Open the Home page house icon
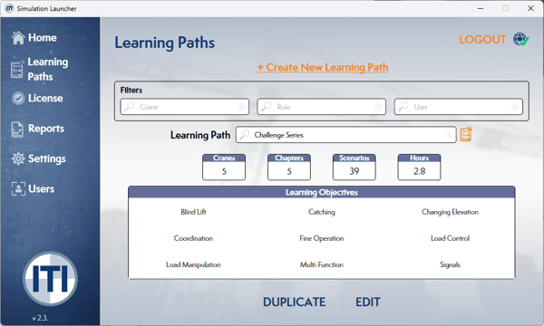The image size is (544, 326). point(18,38)
